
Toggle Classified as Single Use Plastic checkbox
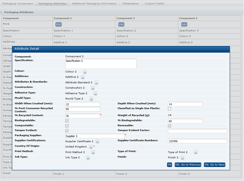pyautogui.click(x=170, y=109)
